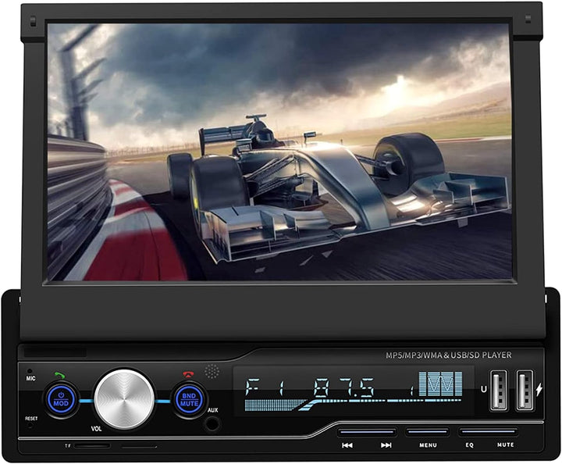Image resolution: width=562 pixels, height=464 pixels.
Task: Click the right USB charging port
Action: click(x=525, y=390)
